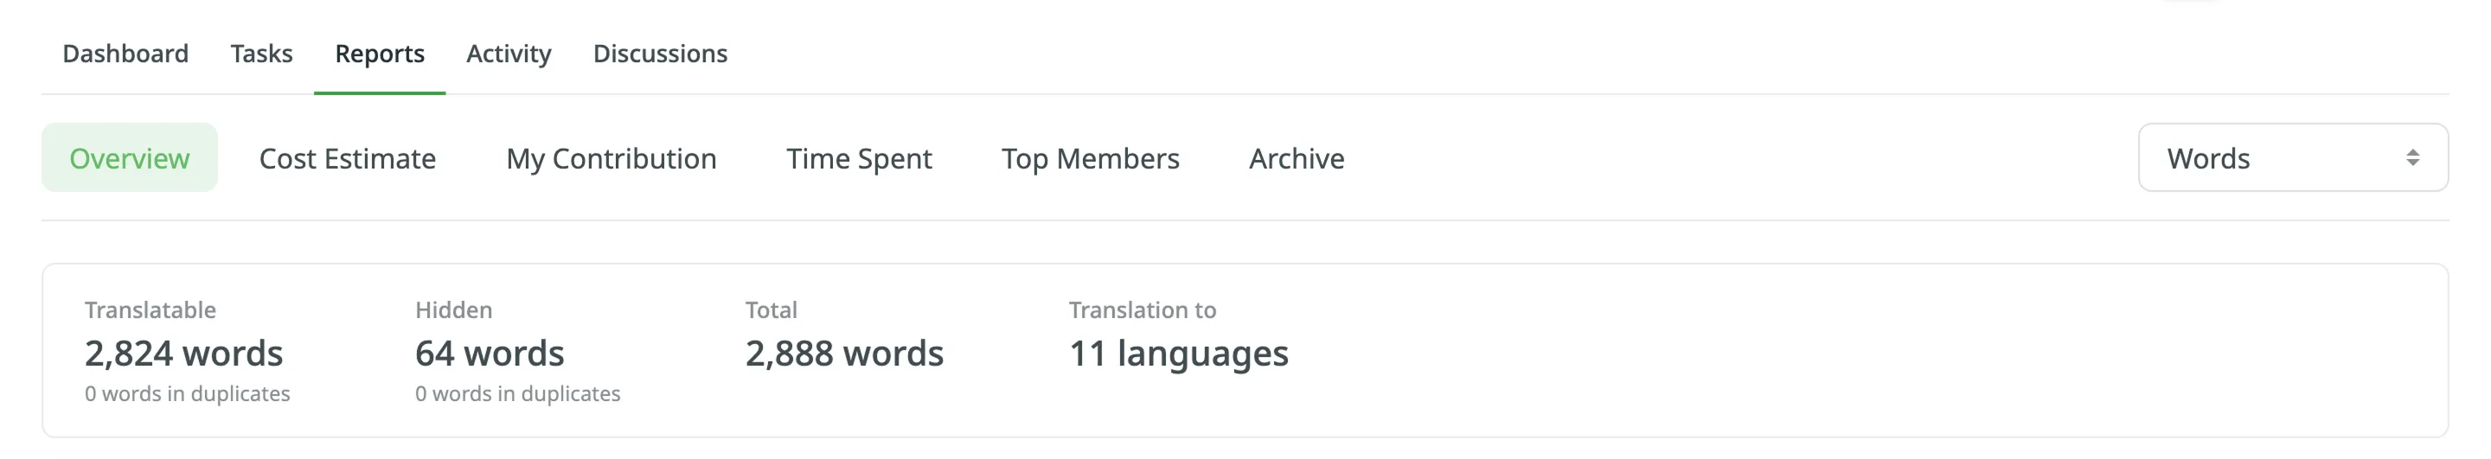Click duplicates note under Hidden count

[517, 394]
